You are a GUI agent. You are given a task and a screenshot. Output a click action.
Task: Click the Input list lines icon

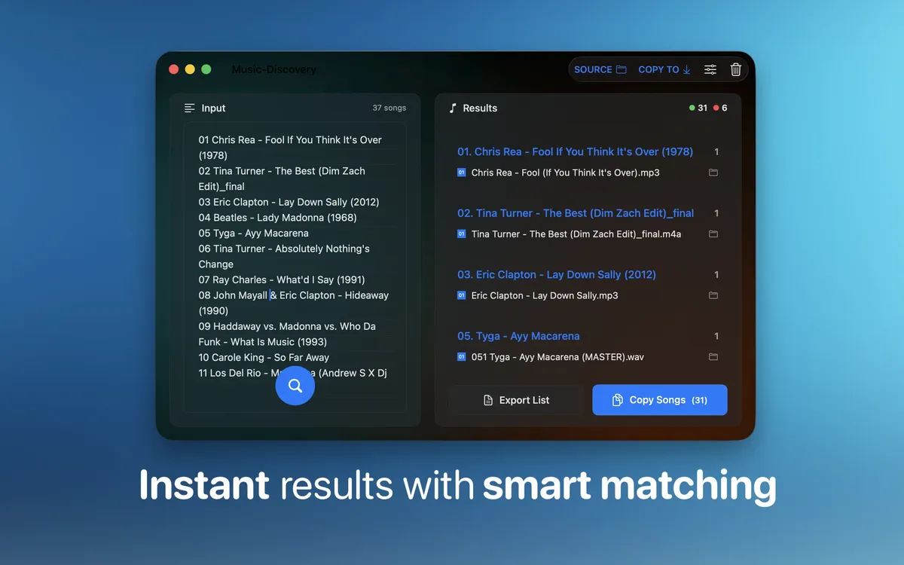coord(190,108)
